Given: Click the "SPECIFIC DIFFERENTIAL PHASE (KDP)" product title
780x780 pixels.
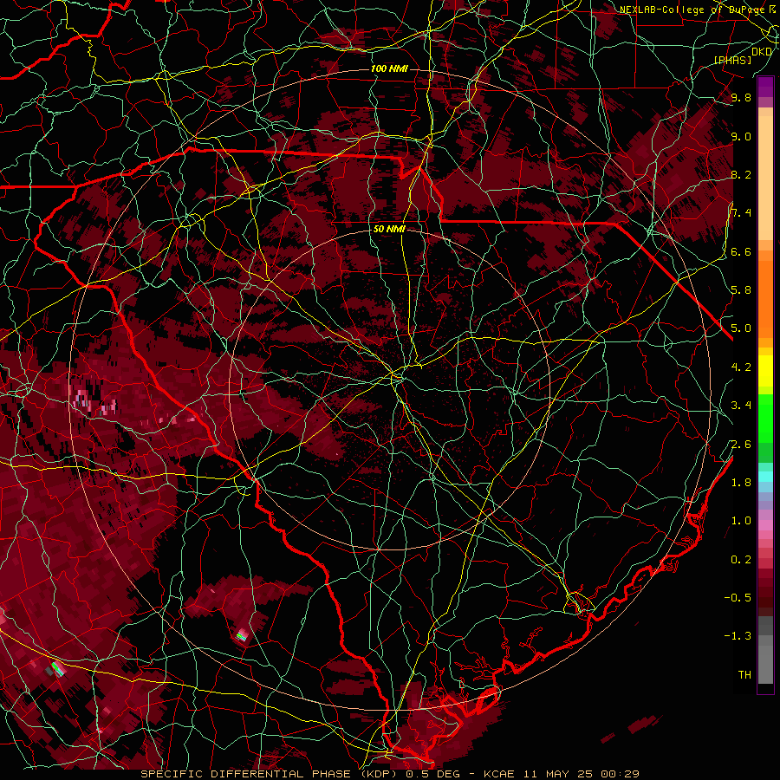Looking at the screenshot, I should click(269, 774).
